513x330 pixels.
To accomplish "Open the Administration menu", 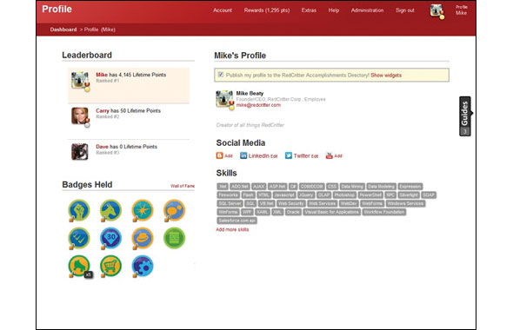I will point(367,10).
